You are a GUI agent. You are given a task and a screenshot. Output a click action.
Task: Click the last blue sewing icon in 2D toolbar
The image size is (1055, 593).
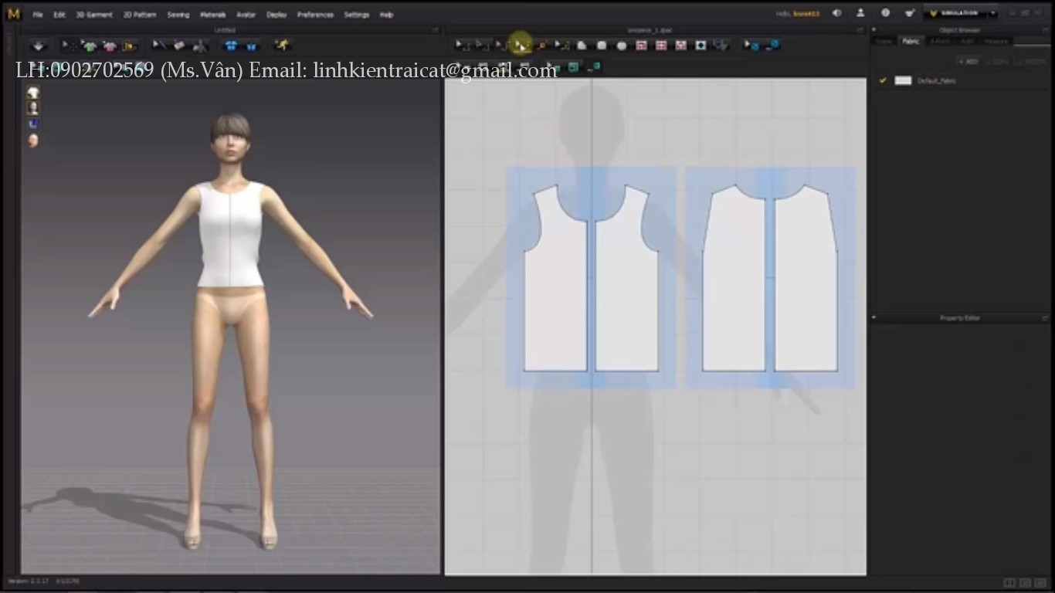point(772,46)
